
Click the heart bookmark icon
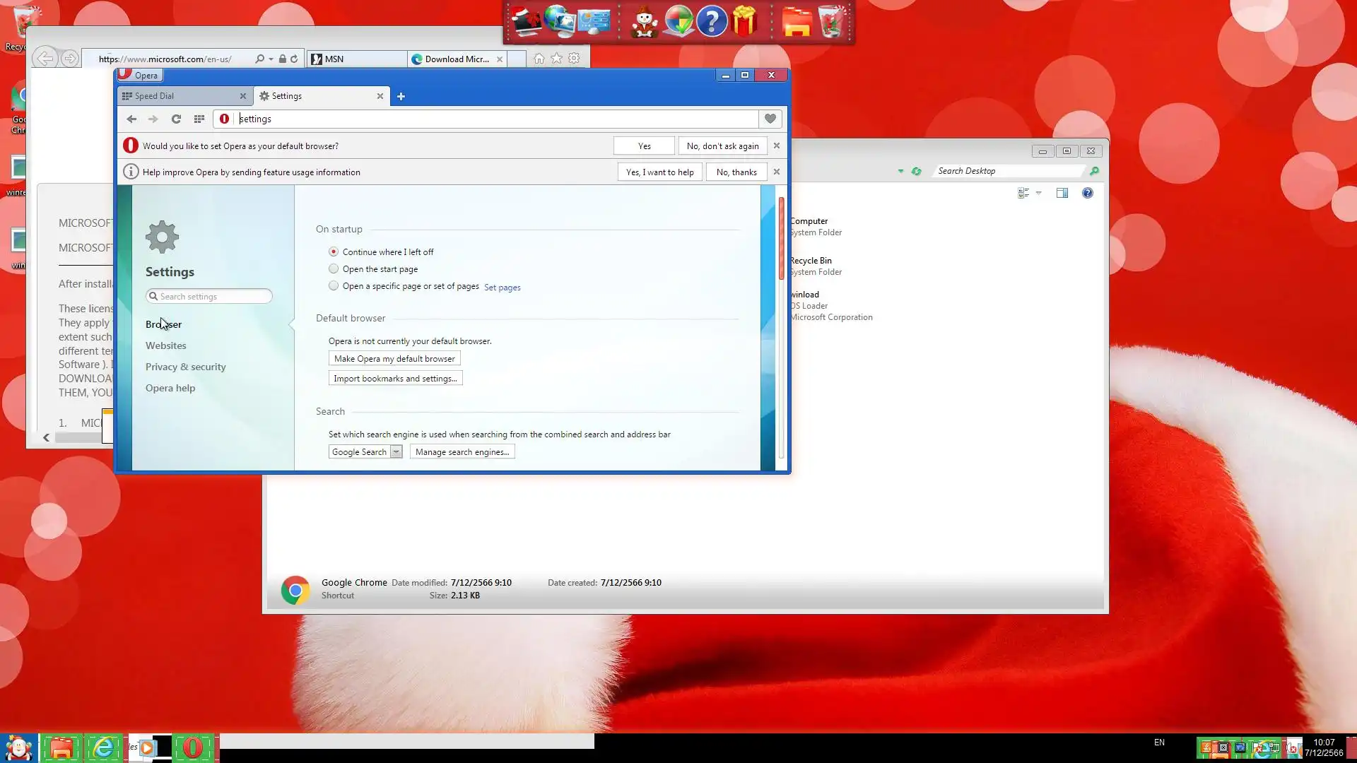770,119
